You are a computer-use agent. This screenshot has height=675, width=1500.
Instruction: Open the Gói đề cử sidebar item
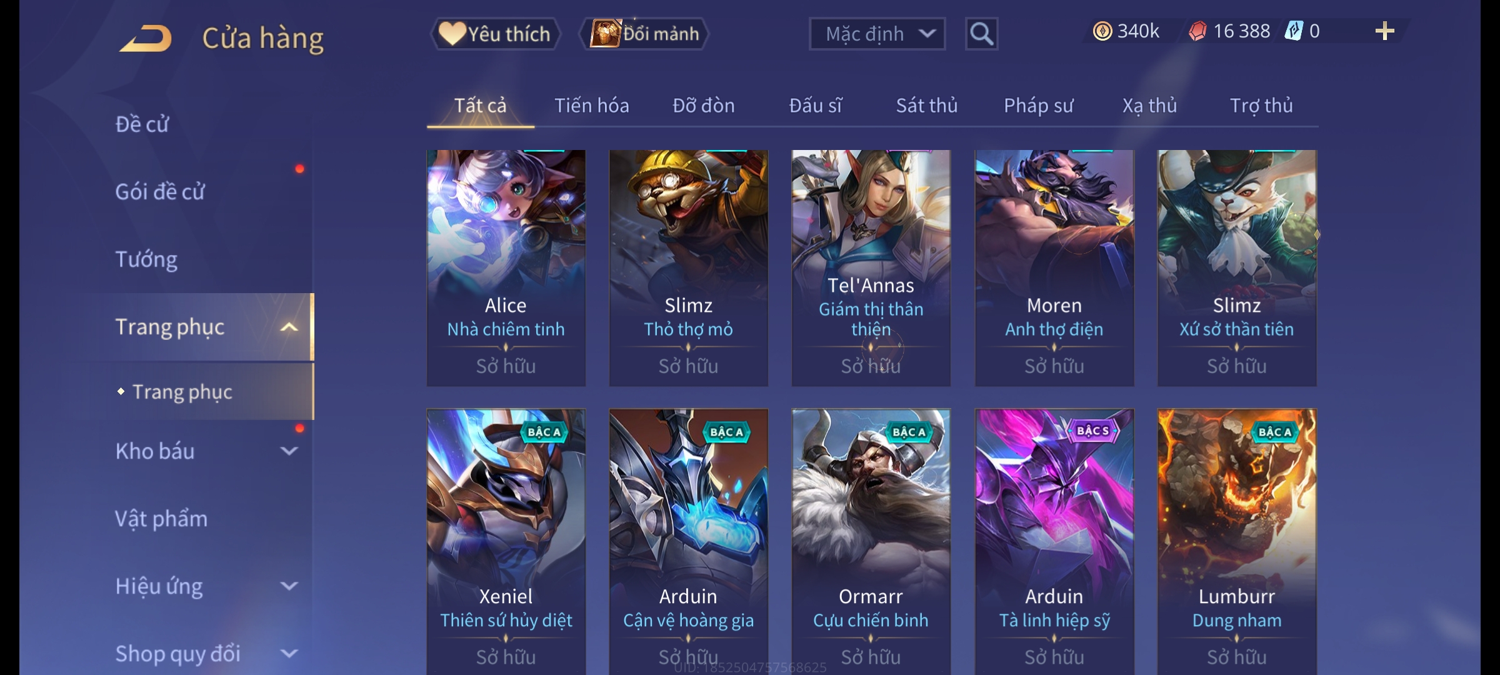[160, 192]
